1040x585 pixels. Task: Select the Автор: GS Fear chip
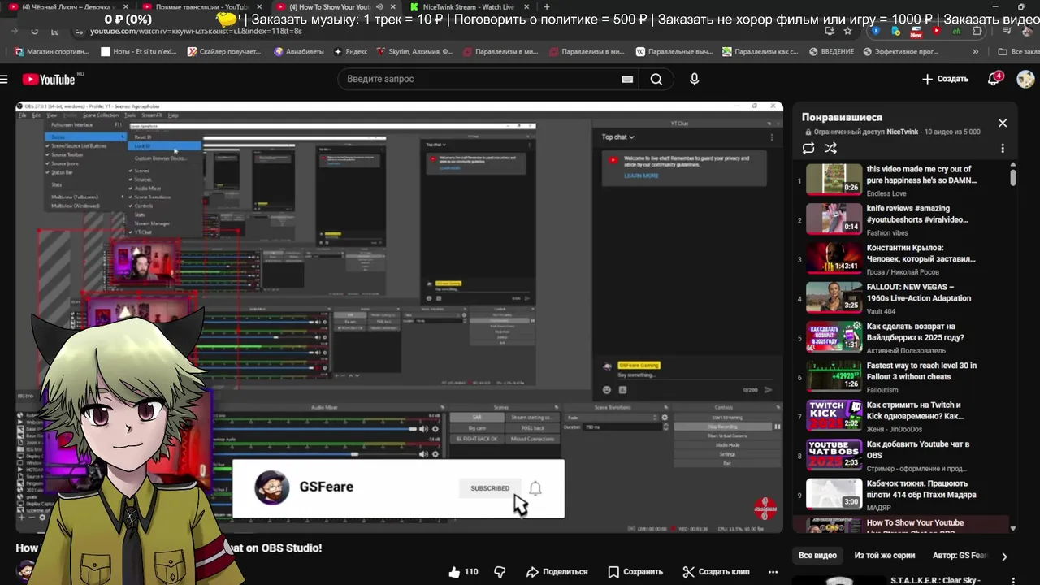click(960, 556)
